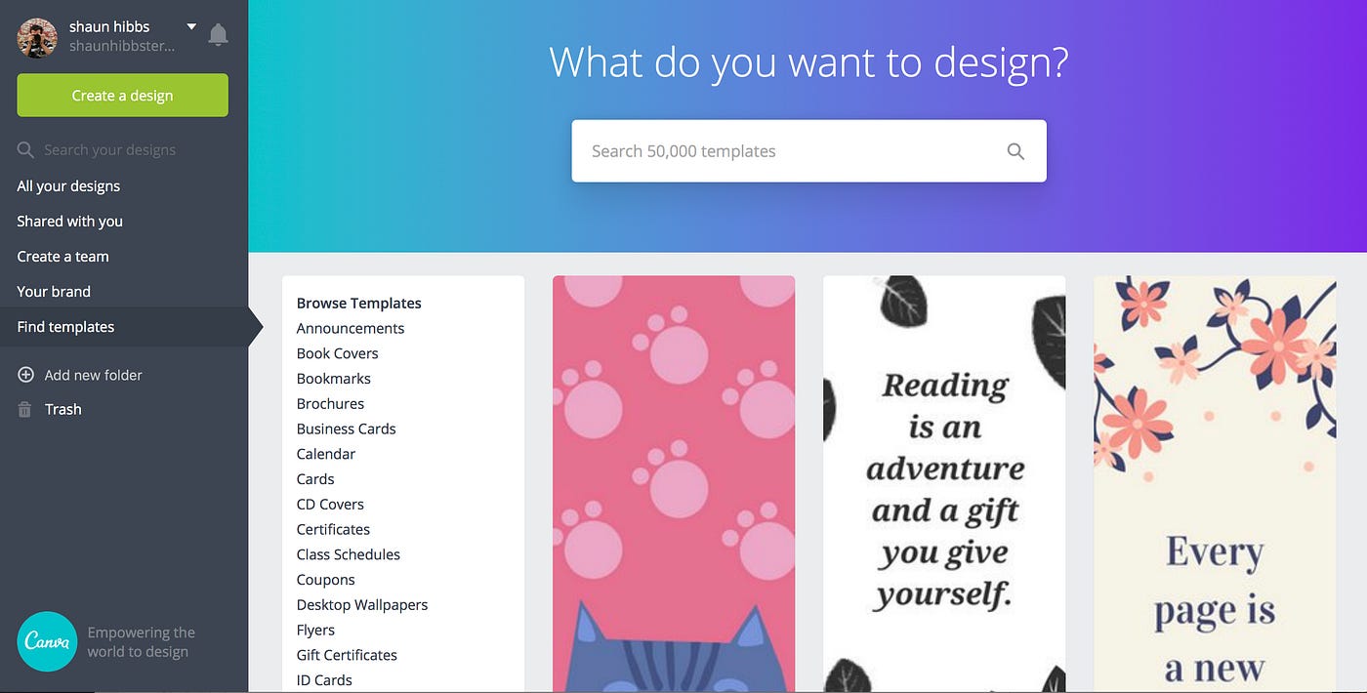
Task: Open Your brand section
Action: click(x=54, y=292)
